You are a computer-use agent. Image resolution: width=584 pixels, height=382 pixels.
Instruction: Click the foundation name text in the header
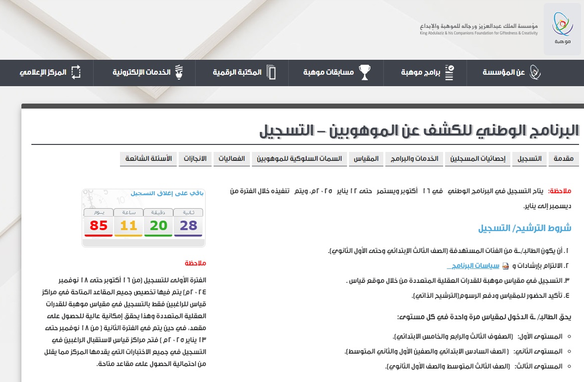479,29
